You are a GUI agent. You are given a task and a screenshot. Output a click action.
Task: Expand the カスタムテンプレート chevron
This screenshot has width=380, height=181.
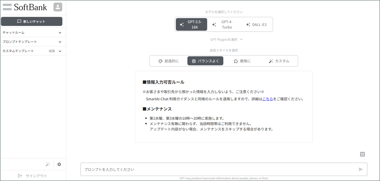pyautogui.click(x=60, y=51)
